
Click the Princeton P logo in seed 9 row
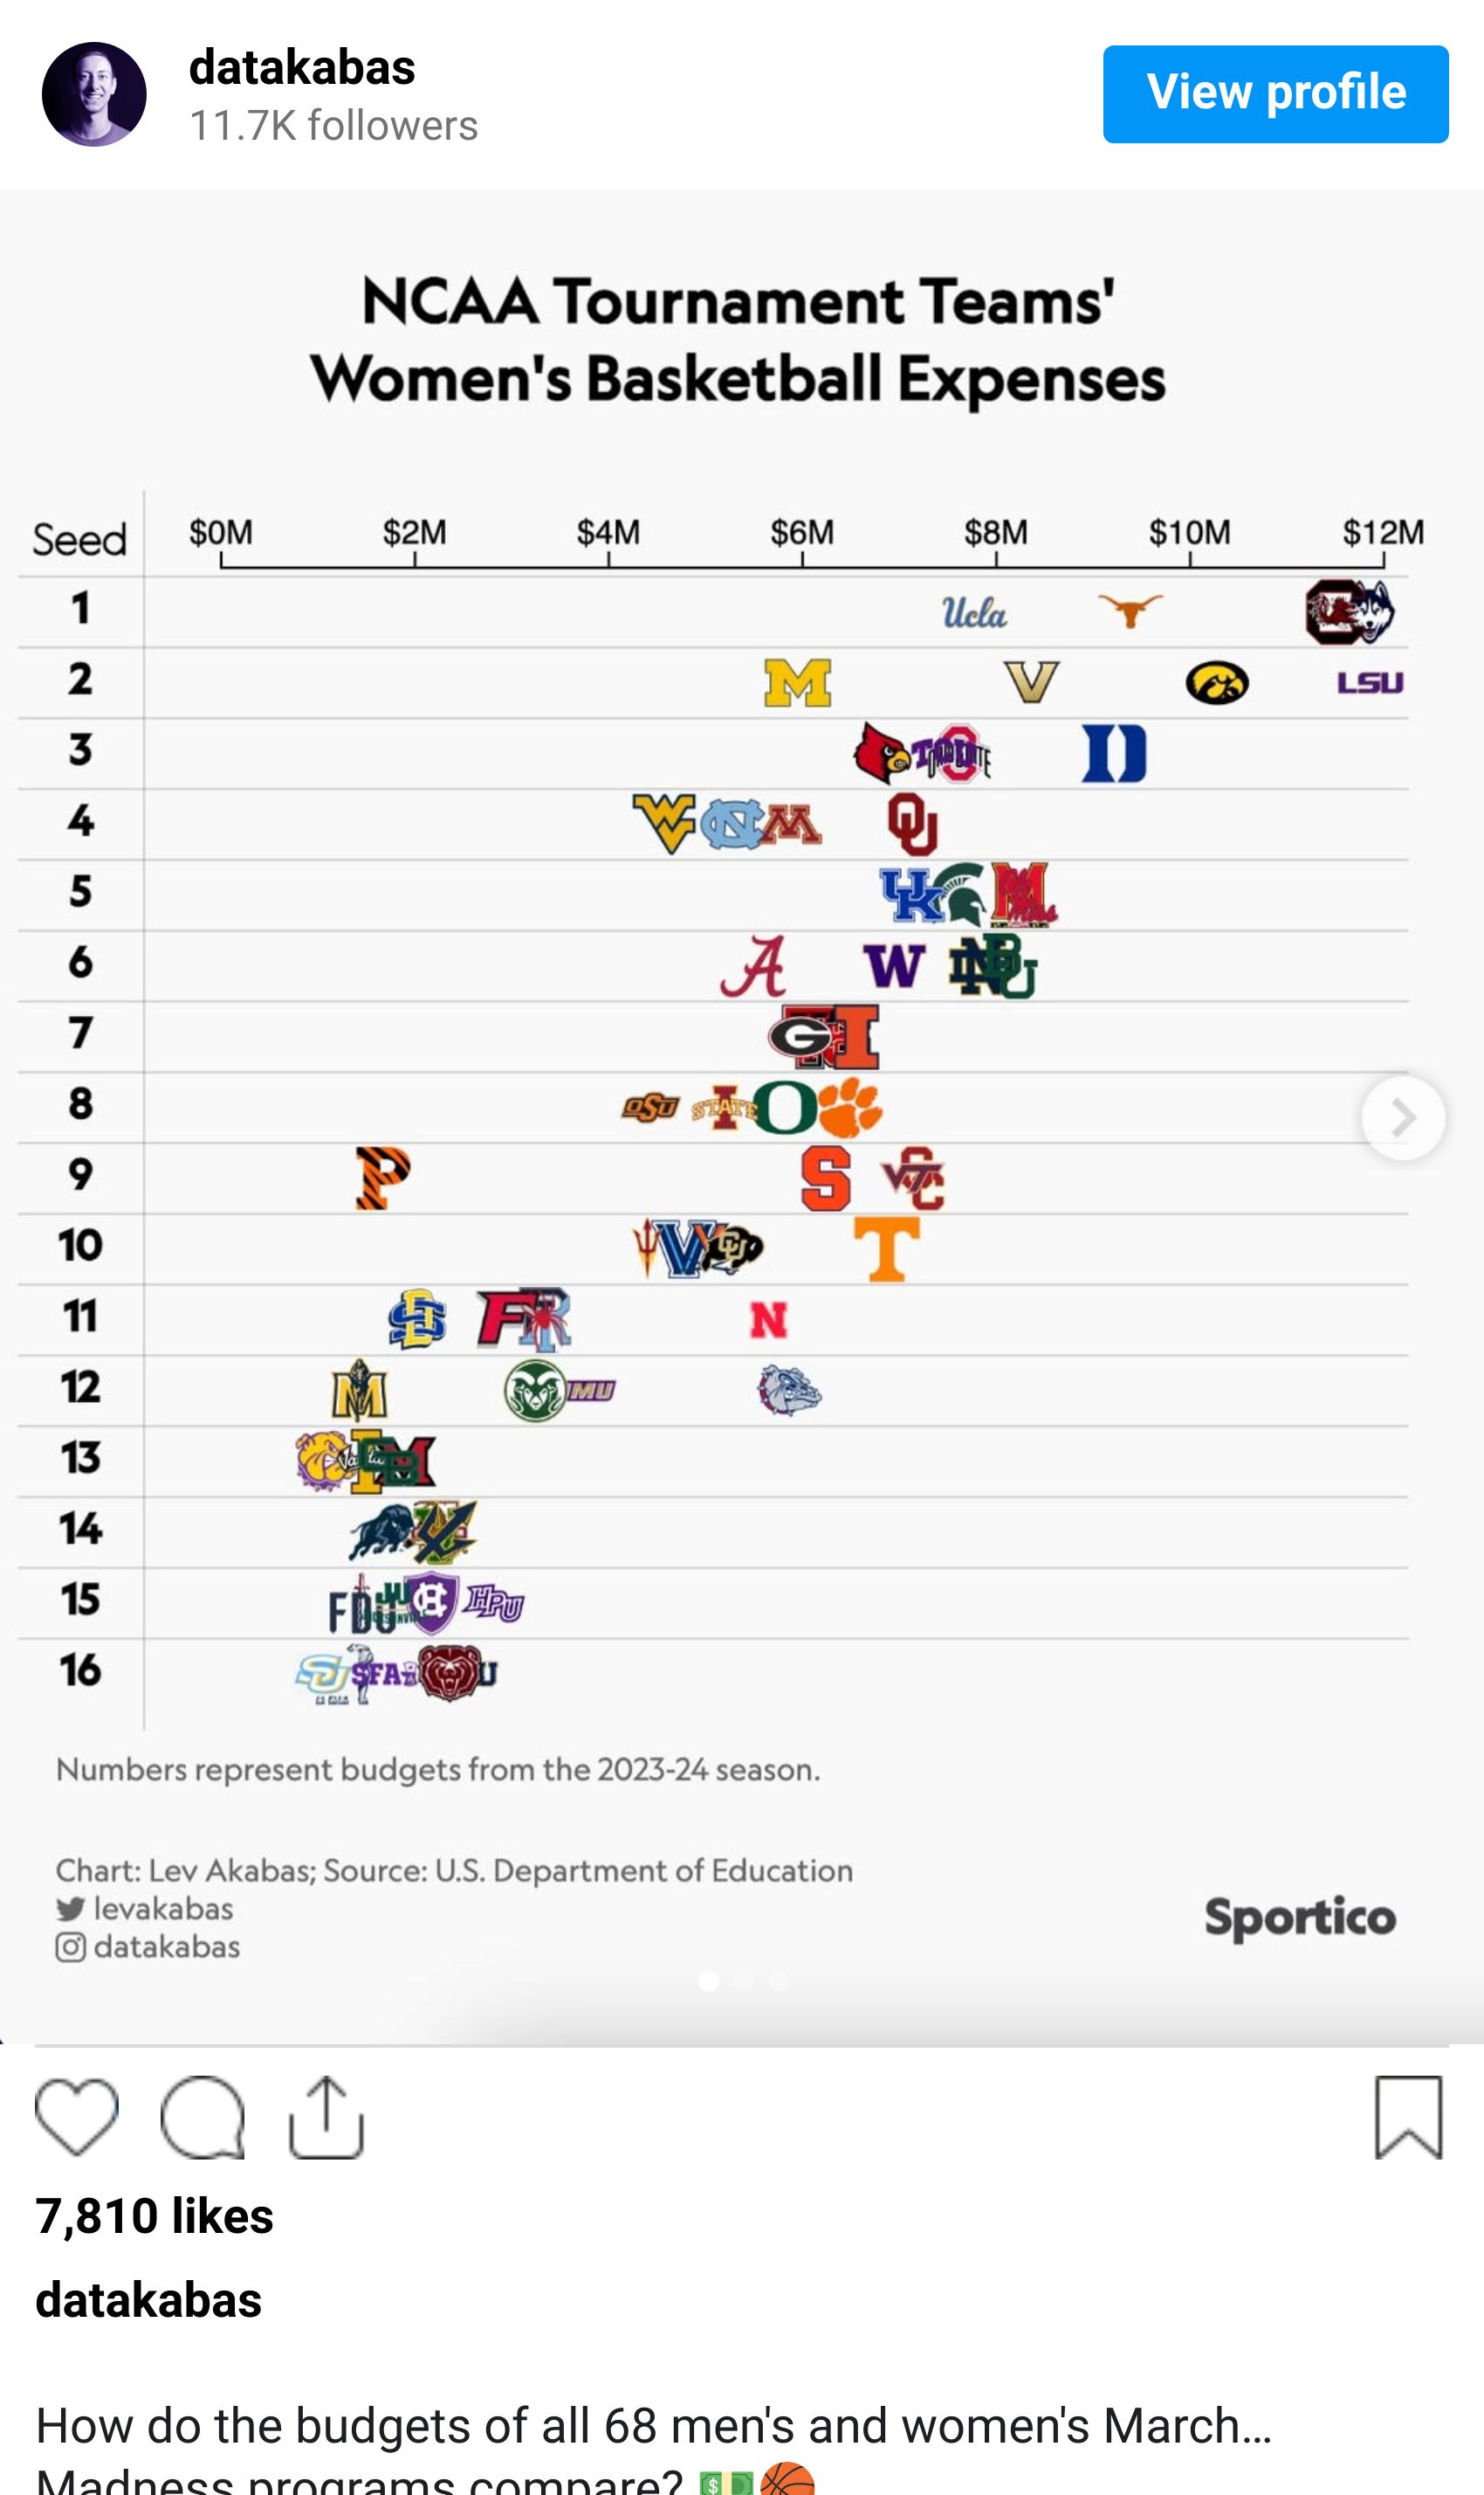tap(383, 1177)
